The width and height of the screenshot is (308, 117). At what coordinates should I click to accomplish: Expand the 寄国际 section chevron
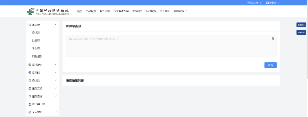pyautogui.click(x=56, y=72)
